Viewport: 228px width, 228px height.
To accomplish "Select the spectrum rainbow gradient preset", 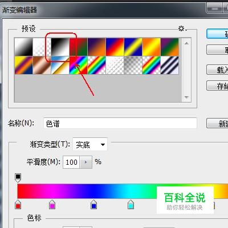I will 79,65.
